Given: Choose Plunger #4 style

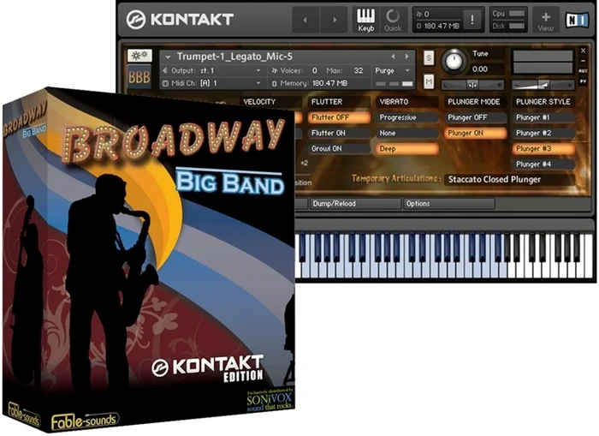Looking at the screenshot, I should point(544,164).
